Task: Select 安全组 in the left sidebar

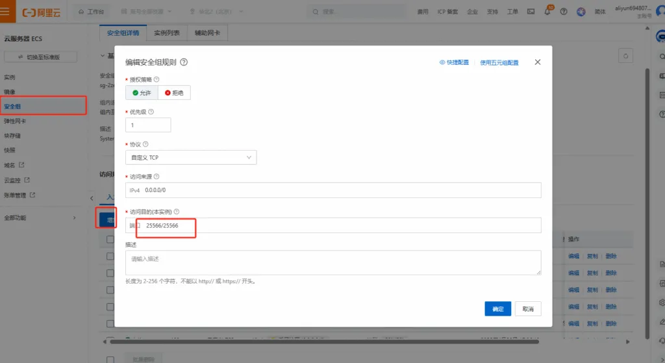Action: click(44, 106)
